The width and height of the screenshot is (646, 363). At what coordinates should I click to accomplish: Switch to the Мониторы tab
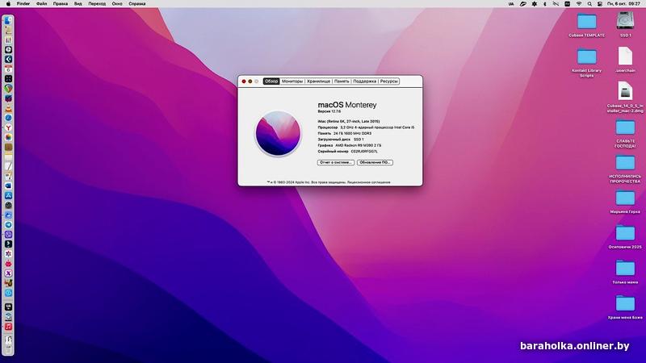click(x=292, y=81)
